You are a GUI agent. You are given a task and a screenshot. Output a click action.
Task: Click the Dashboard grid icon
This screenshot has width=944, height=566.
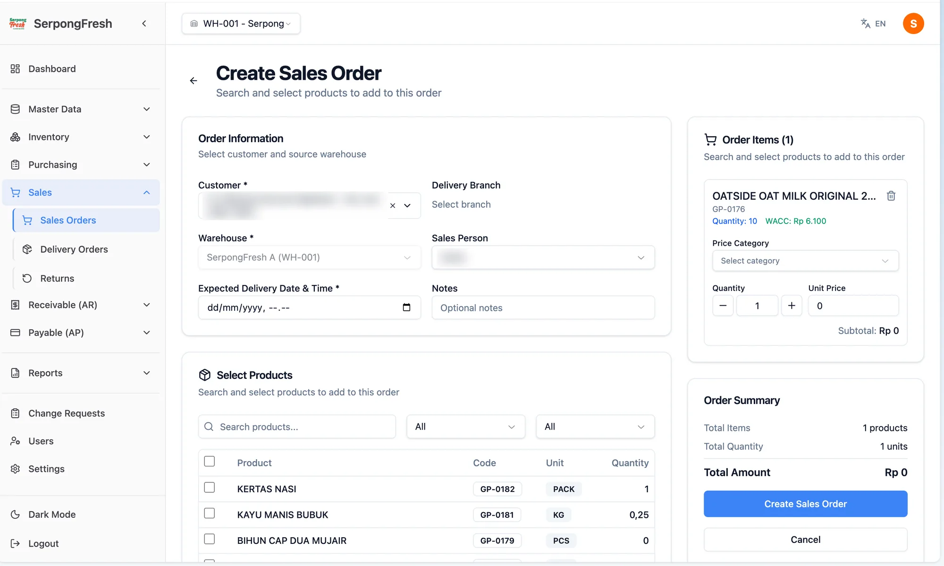[x=15, y=69]
